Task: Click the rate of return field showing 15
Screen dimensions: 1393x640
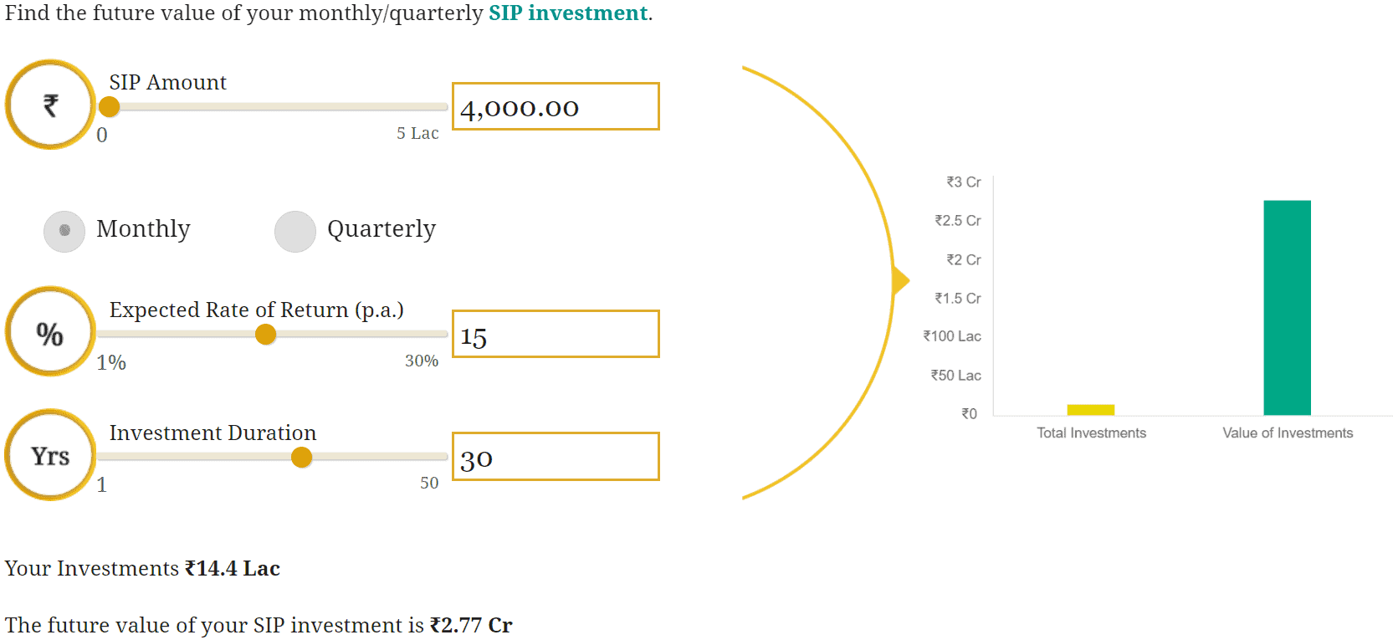Action: click(x=556, y=334)
